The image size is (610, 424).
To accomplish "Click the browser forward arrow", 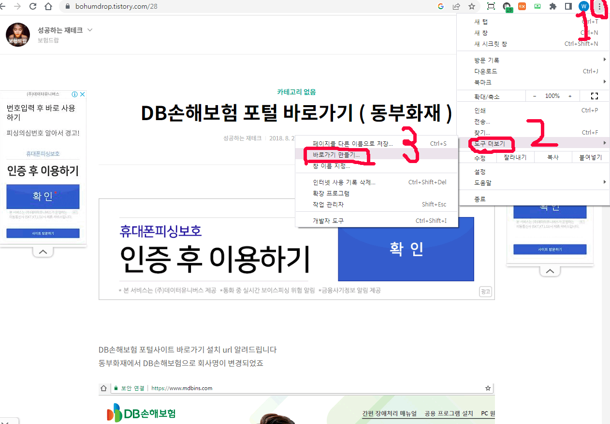I will [x=17, y=6].
